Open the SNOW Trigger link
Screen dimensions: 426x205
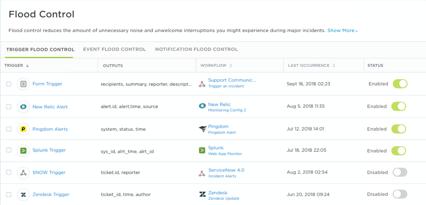pos(49,173)
